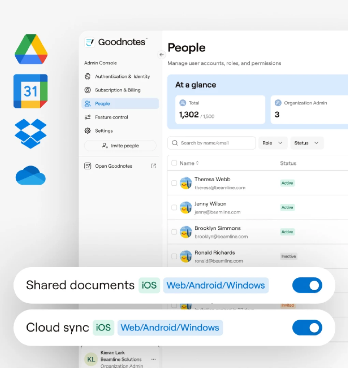Viewport: 348px width, 368px height.
Task: Click the Organization Admin card icon
Action: coord(278,103)
